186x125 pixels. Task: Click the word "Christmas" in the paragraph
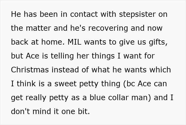coord(30,70)
